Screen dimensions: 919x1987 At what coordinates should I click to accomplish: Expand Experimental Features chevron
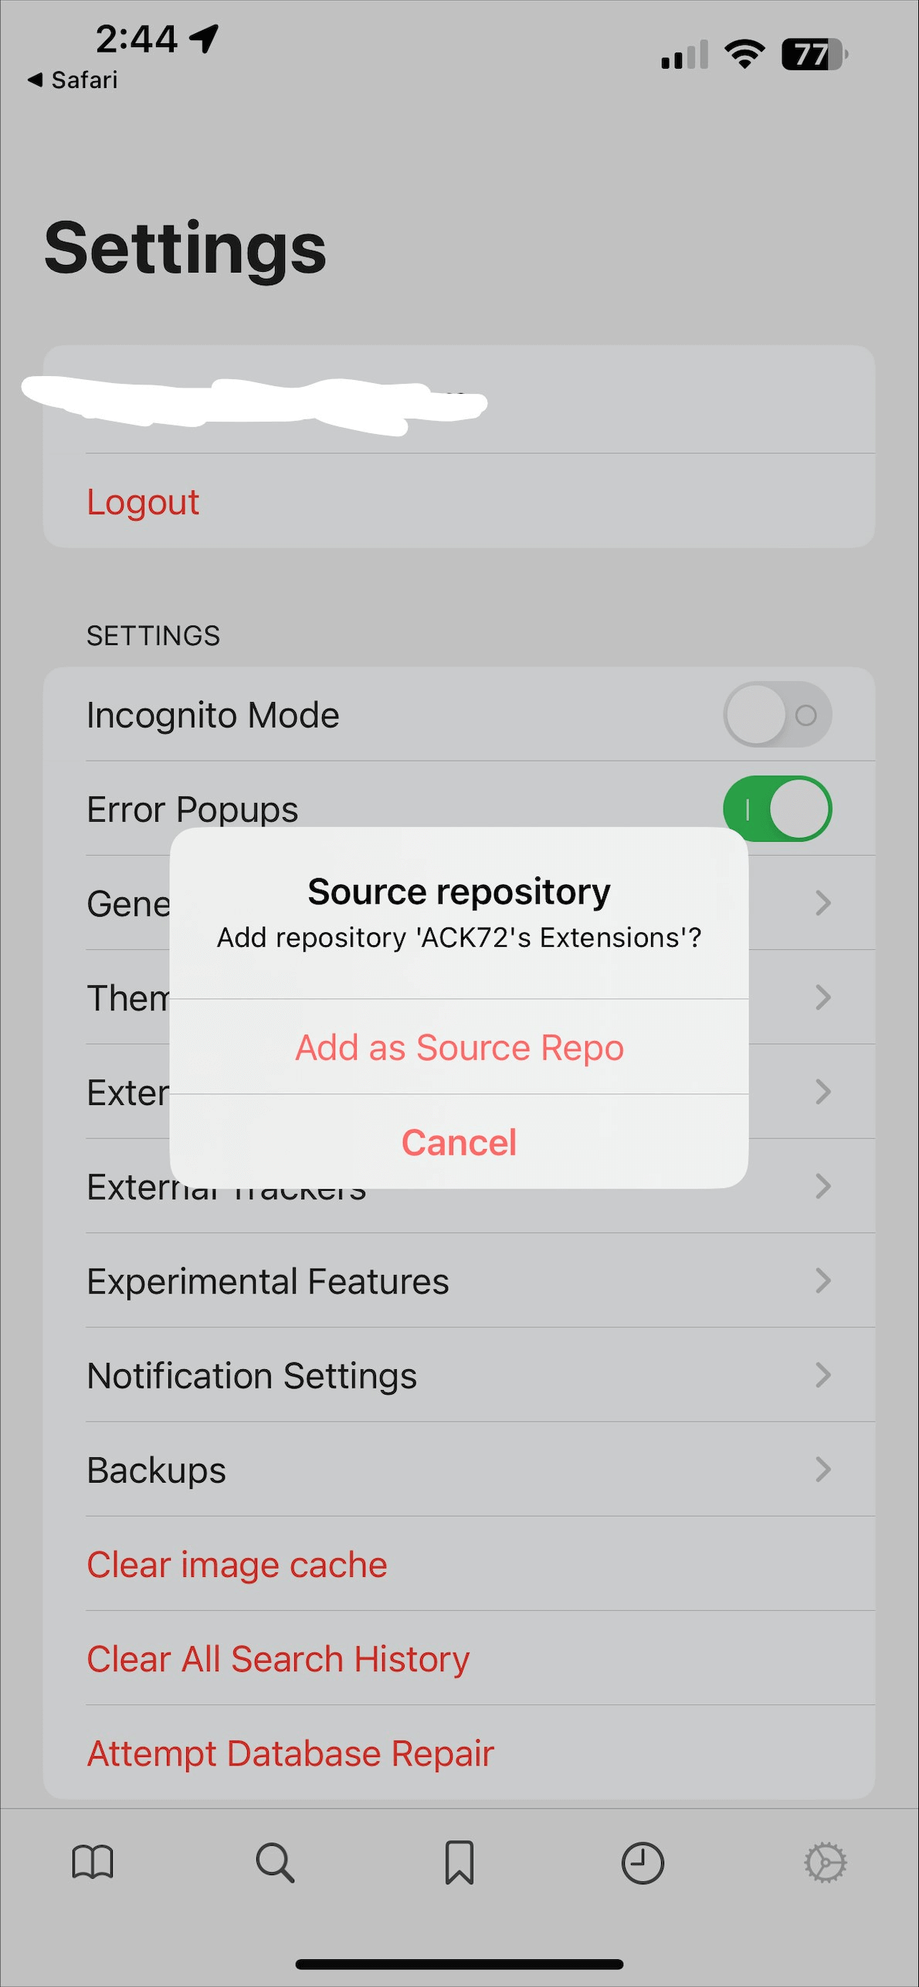(823, 1280)
